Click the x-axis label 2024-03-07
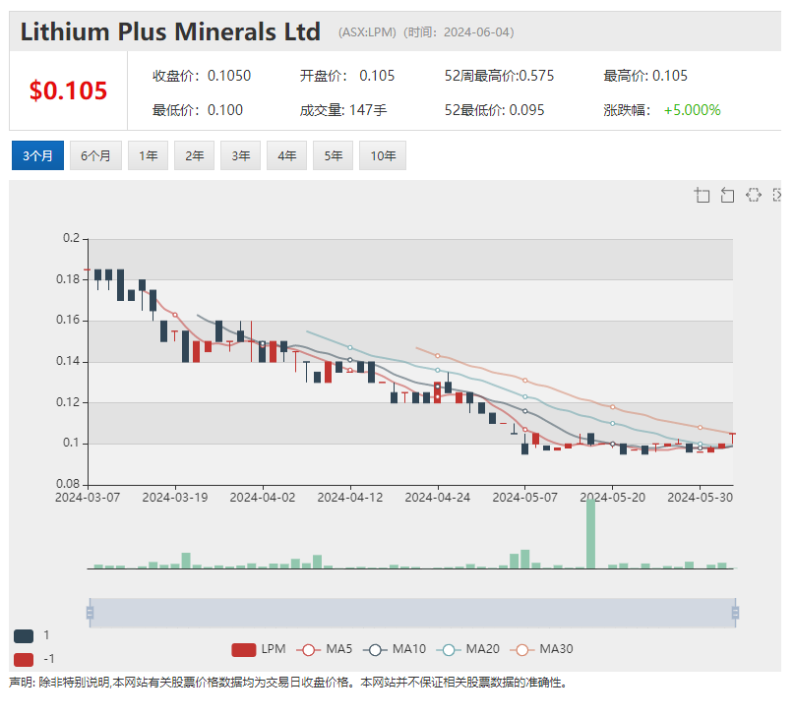Viewport: 795px width, 716px height. coord(88,498)
